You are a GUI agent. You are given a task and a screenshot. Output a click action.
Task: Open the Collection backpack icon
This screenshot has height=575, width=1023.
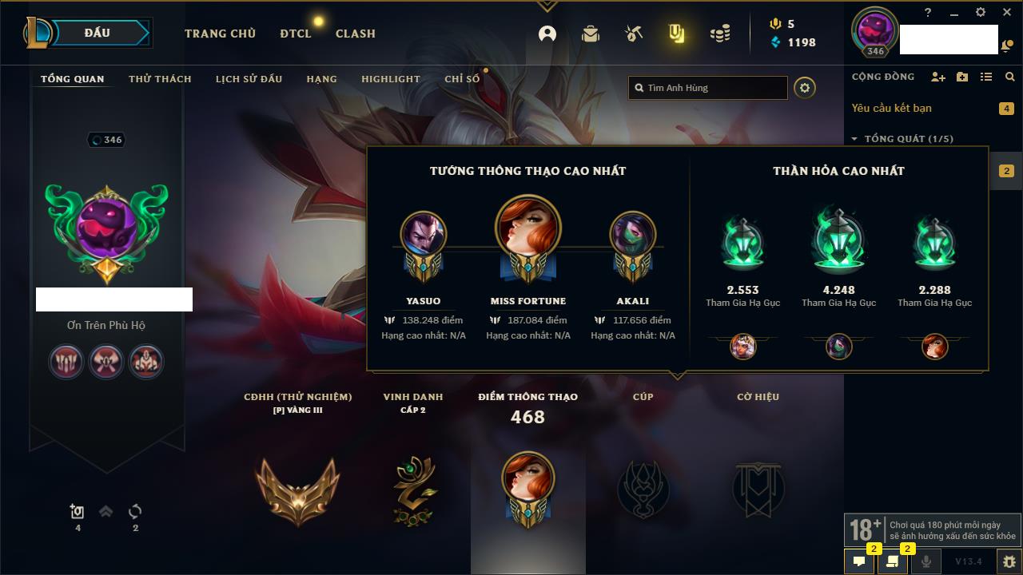[591, 34]
